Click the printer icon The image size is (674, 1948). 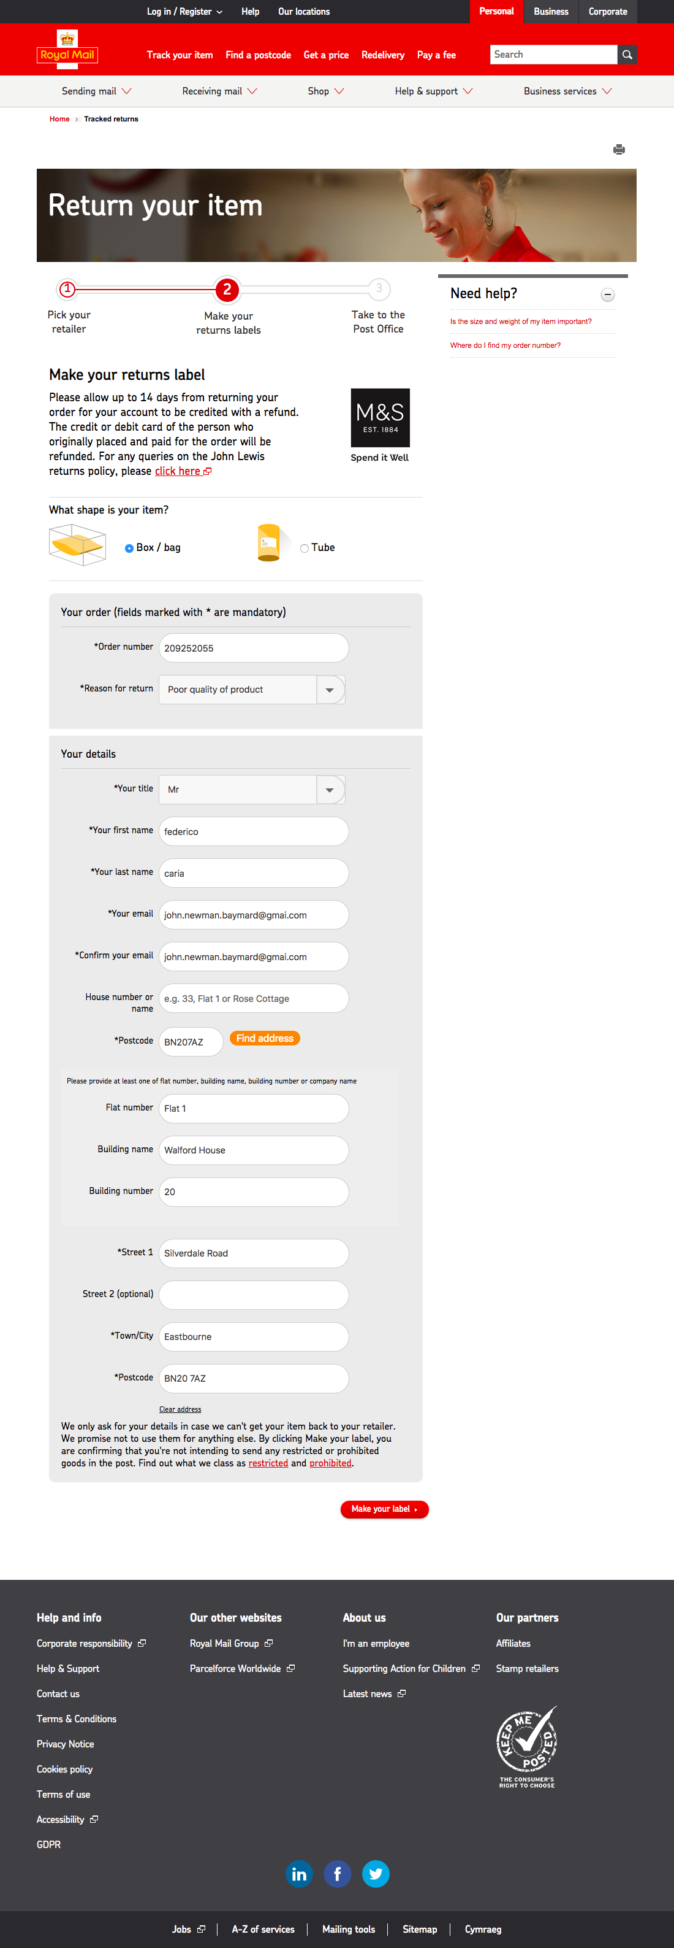[x=619, y=150]
